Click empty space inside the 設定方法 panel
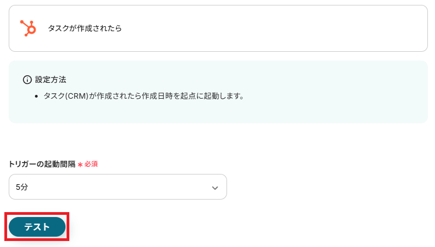435x247 pixels. pyautogui.click(x=327, y=109)
